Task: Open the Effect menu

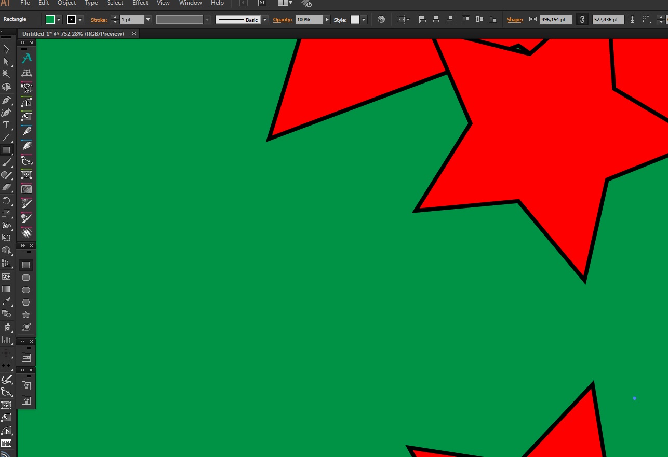Action: tap(140, 3)
